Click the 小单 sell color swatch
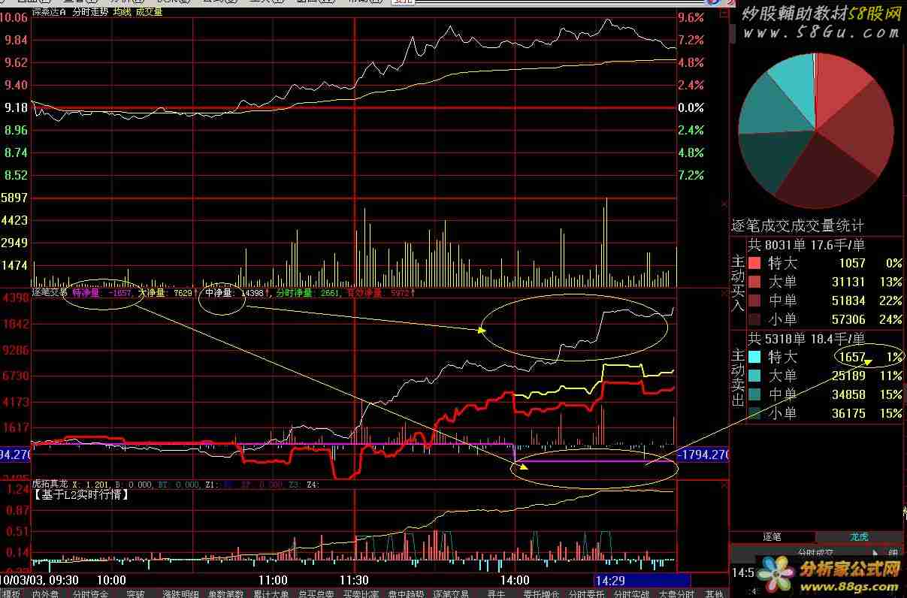 tap(754, 413)
